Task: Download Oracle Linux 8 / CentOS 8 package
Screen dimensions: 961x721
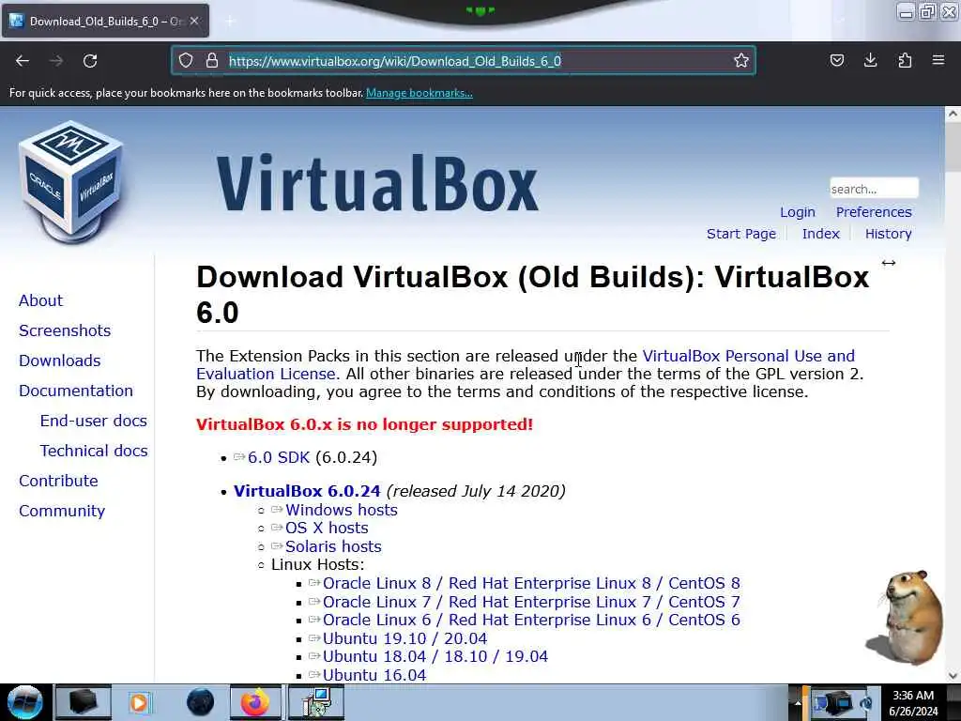Action: click(x=531, y=583)
